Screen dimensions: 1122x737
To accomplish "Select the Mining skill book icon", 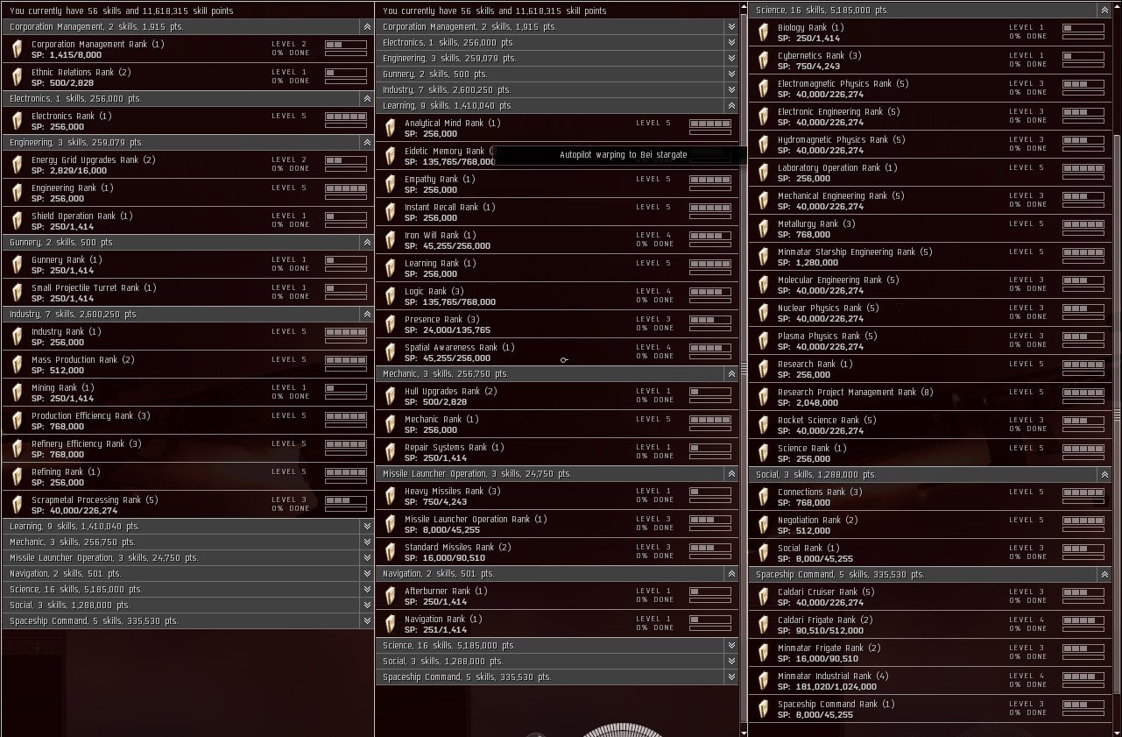I will point(17,393).
